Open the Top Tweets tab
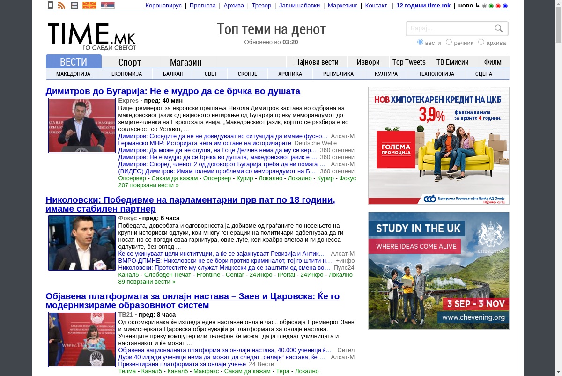 tap(409, 62)
